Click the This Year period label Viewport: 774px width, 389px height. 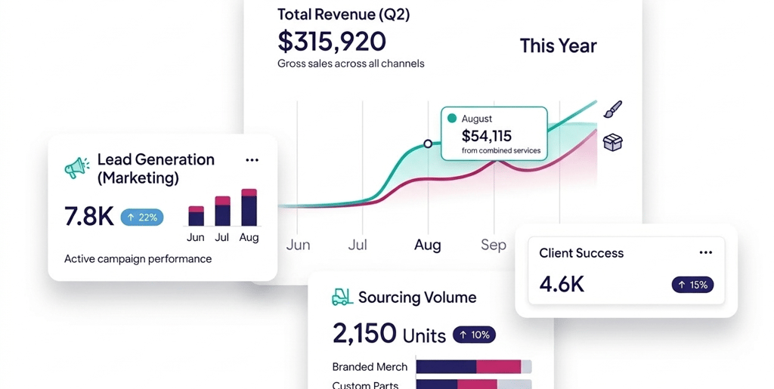coord(559,45)
